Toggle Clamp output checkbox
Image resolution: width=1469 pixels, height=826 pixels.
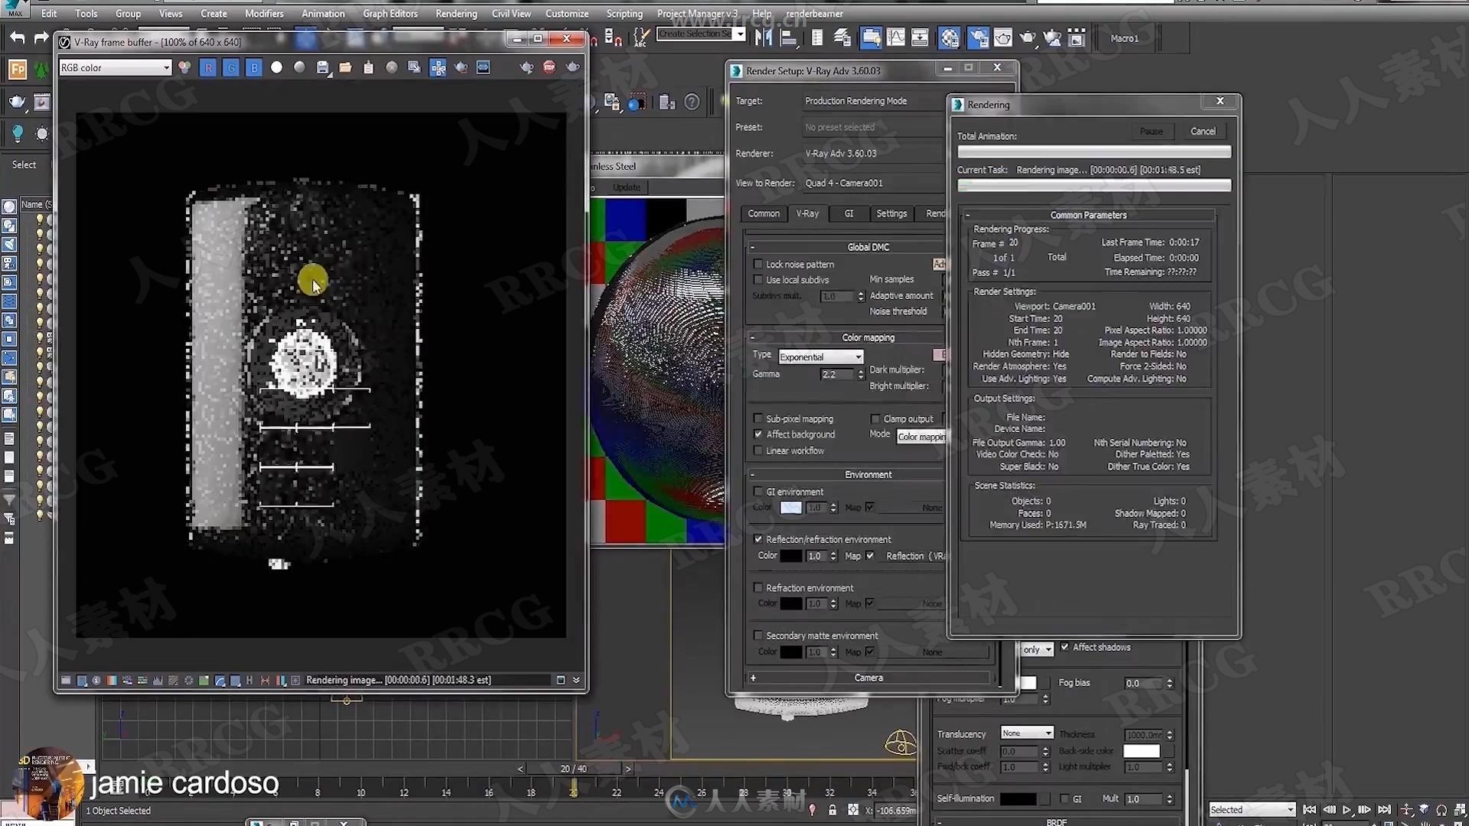pos(875,419)
